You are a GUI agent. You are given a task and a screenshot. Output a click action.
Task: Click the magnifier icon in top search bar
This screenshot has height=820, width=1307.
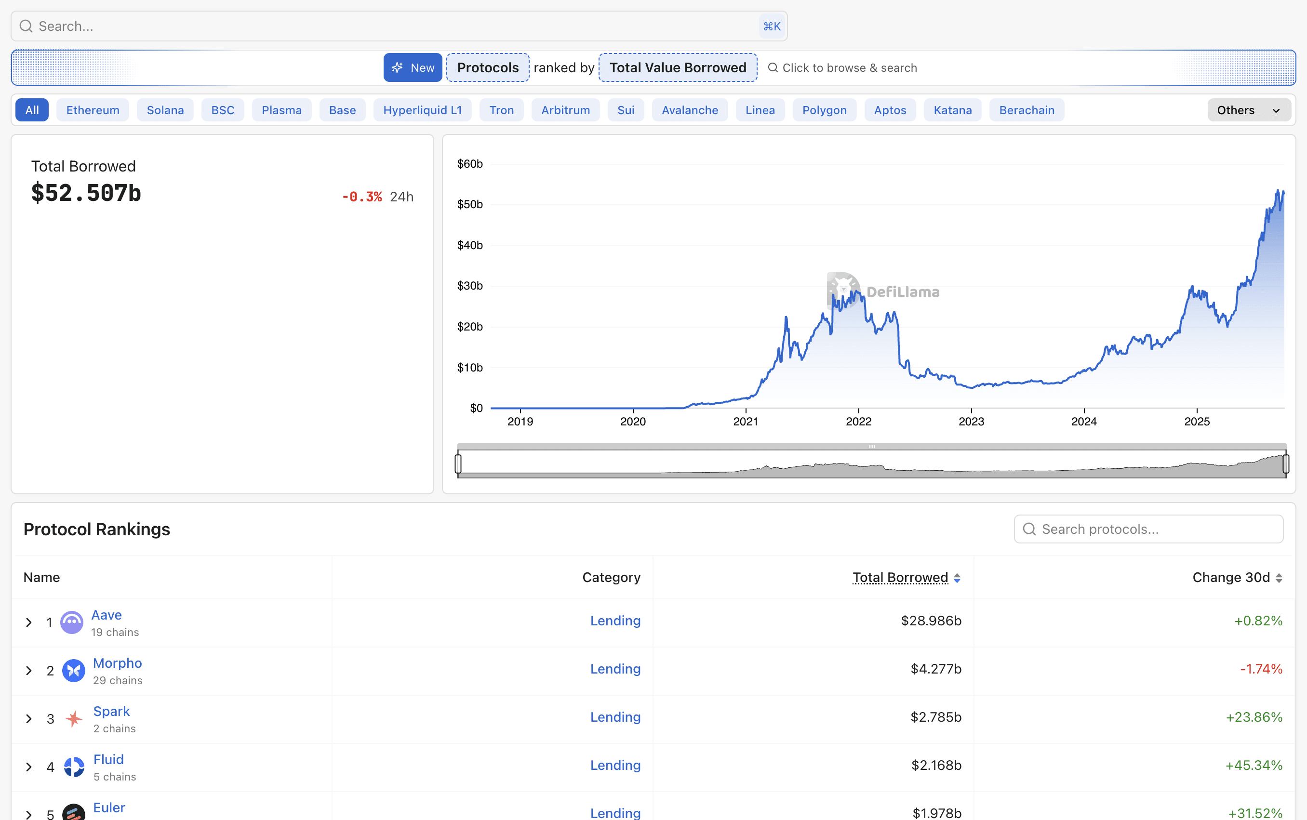26,26
